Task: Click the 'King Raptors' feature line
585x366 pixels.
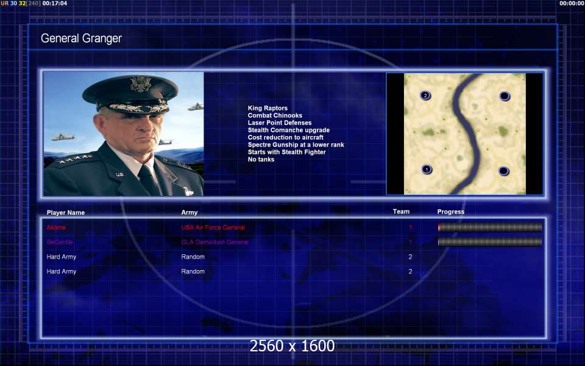Action: [x=268, y=108]
